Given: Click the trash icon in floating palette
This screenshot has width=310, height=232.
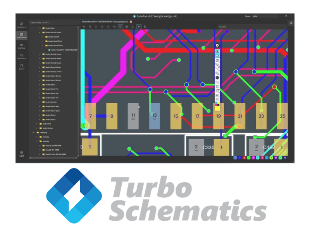Looking at the screenshot, I should (x=217, y=86).
